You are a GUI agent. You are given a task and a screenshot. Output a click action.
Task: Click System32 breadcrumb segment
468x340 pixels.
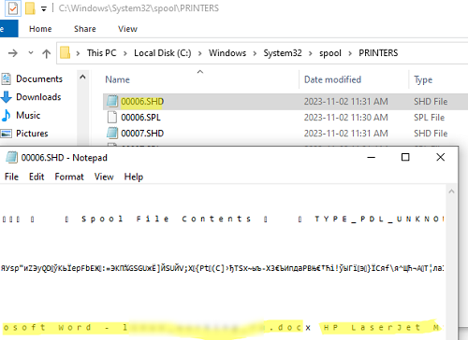click(x=283, y=53)
